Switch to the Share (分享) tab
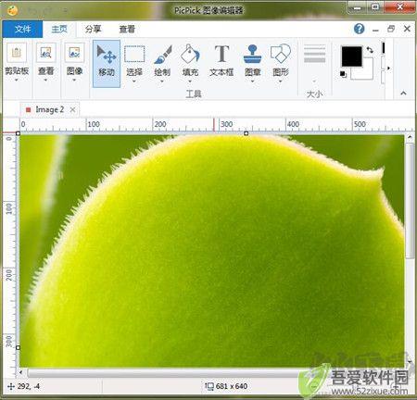Image resolution: width=417 pixels, height=400 pixels. 93,30
